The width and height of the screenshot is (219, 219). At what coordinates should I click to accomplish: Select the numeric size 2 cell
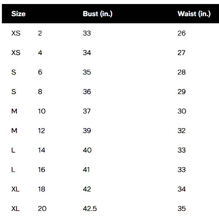(40, 33)
